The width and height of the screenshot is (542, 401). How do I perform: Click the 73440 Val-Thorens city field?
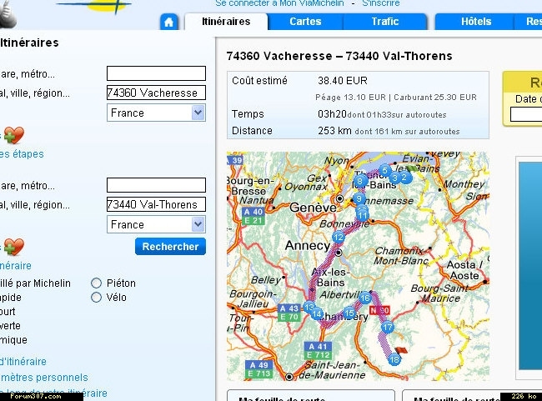156,204
